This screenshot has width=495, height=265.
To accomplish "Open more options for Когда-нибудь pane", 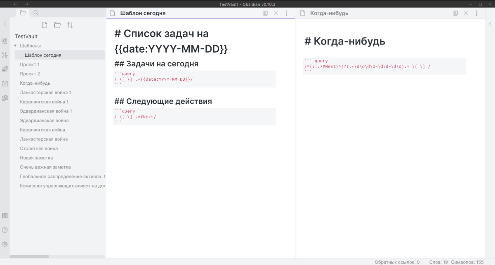I will pyautogui.click(x=476, y=13).
